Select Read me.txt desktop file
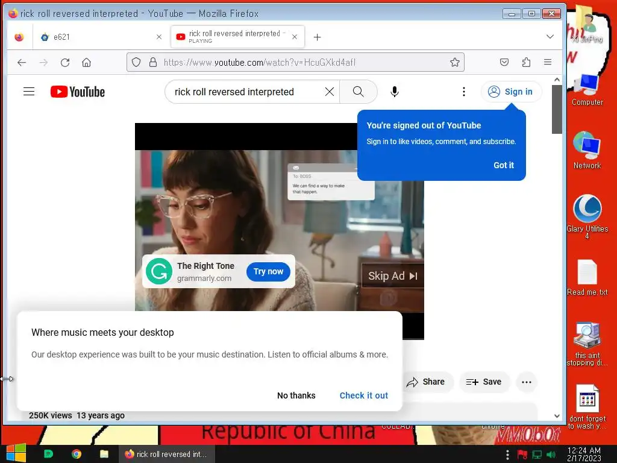617x463 pixels. (x=587, y=277)
